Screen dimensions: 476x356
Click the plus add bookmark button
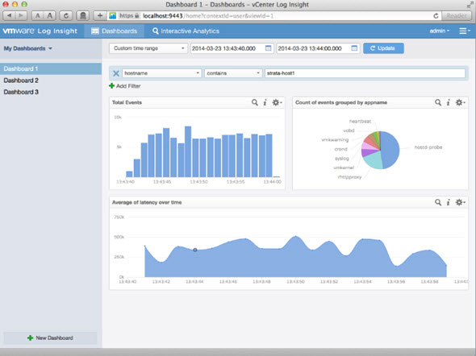click(100, 15)
